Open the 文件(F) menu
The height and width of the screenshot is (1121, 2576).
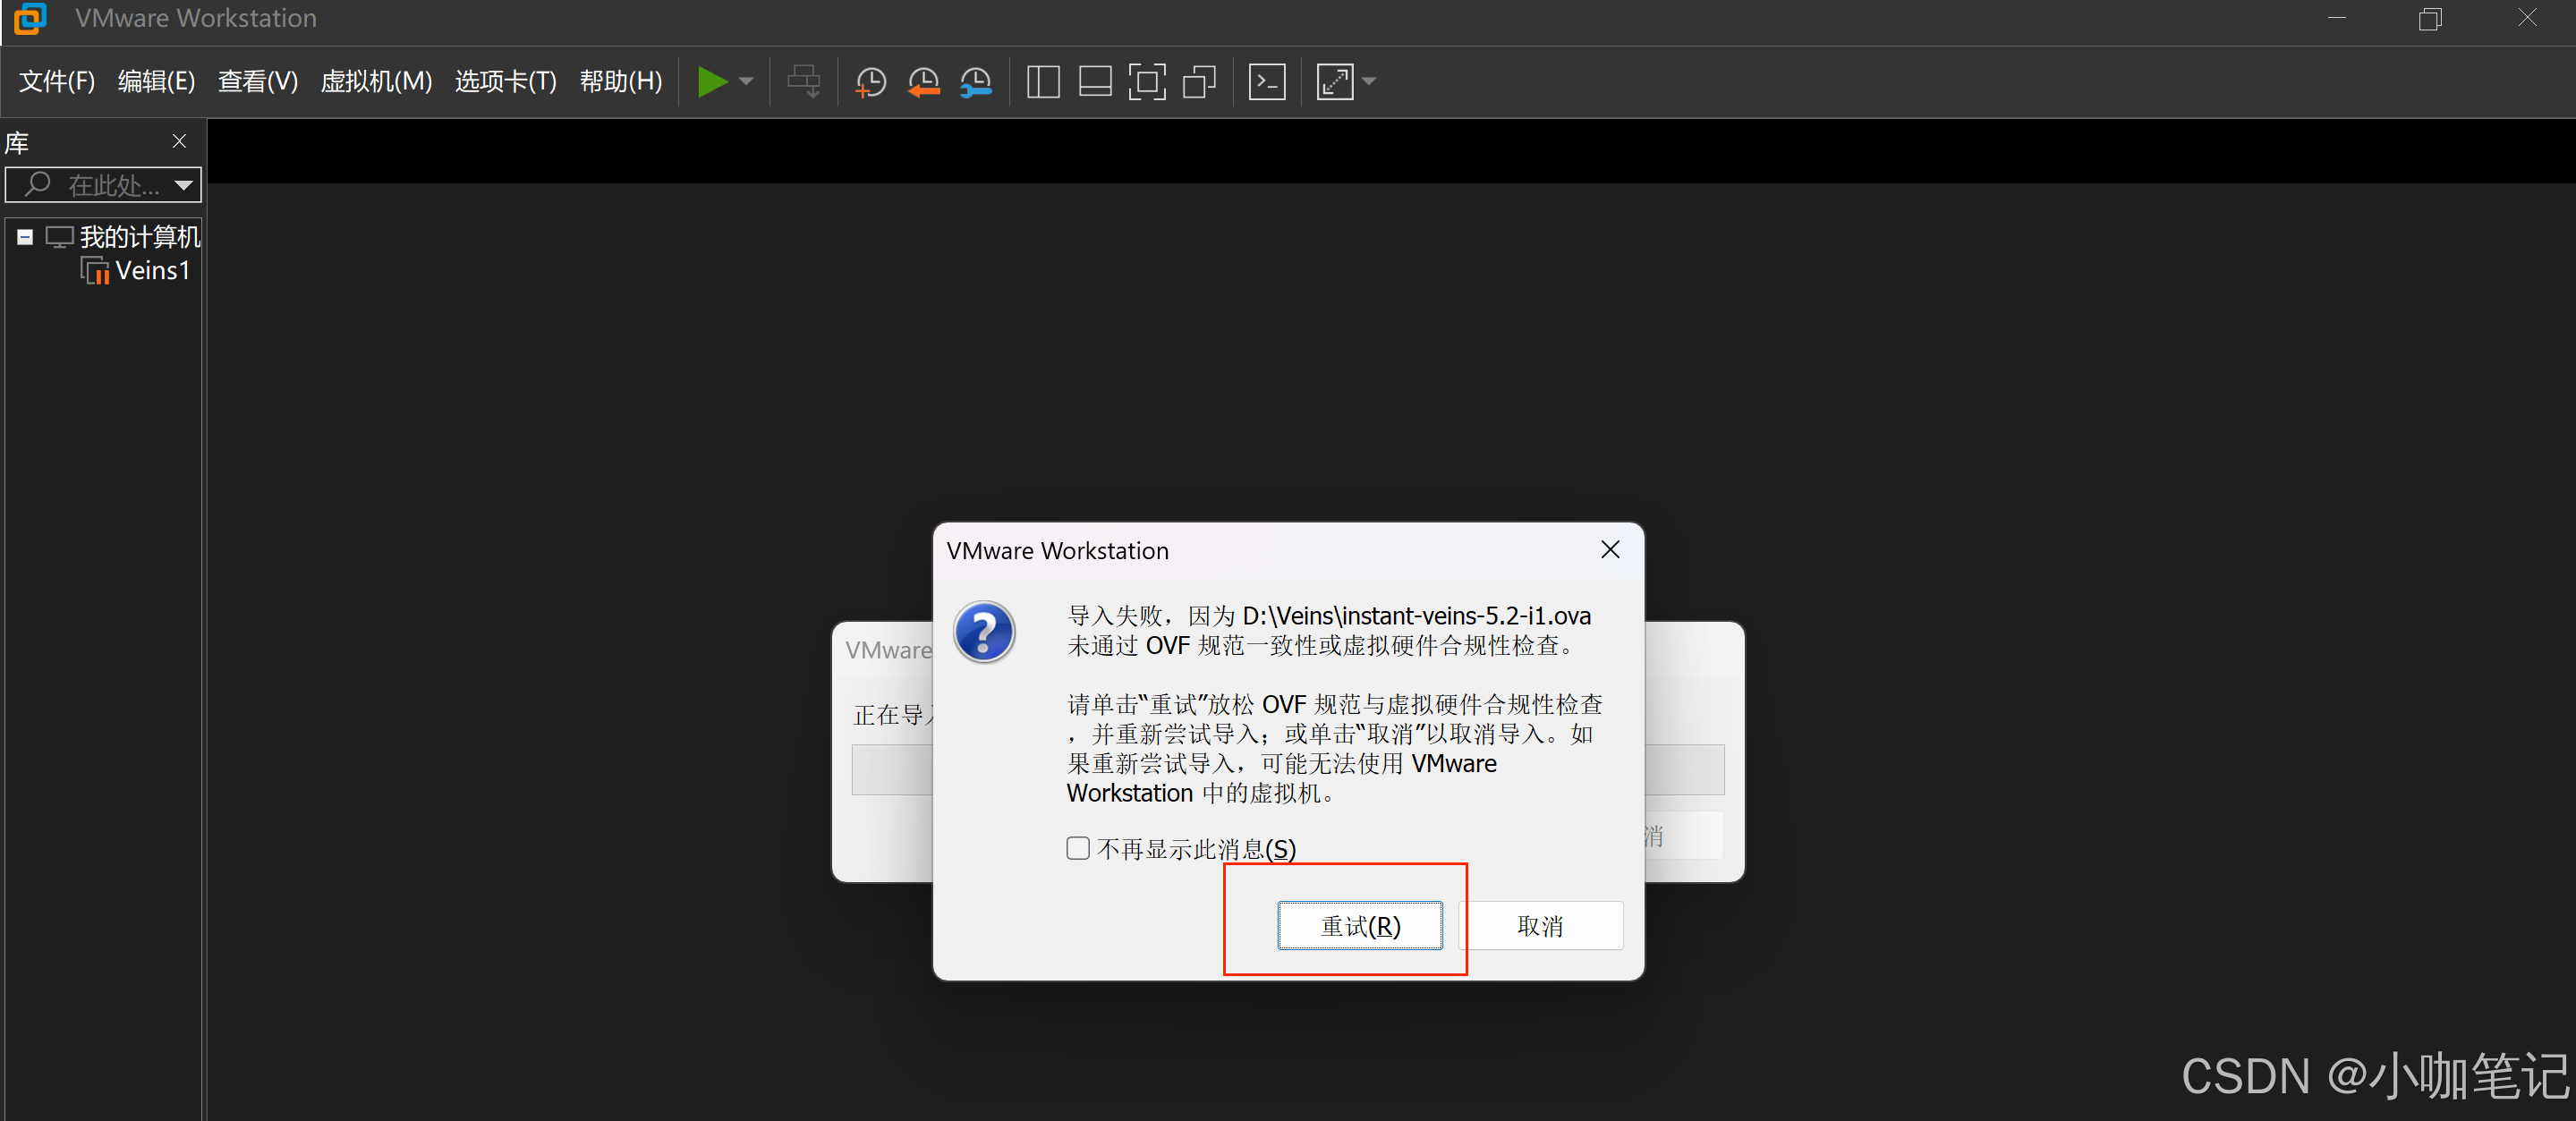(x=57, y=81)
